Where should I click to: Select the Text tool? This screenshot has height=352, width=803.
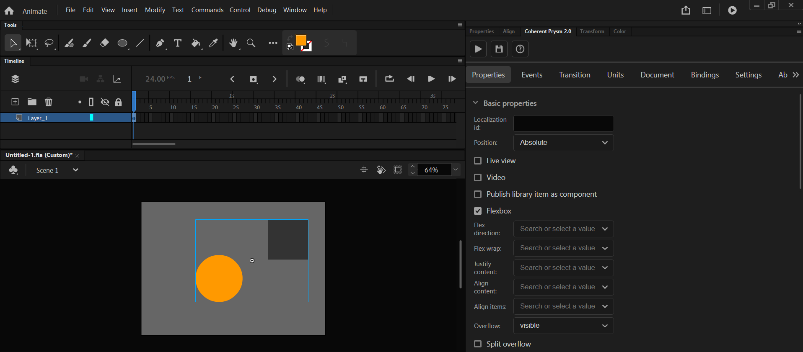178,43
